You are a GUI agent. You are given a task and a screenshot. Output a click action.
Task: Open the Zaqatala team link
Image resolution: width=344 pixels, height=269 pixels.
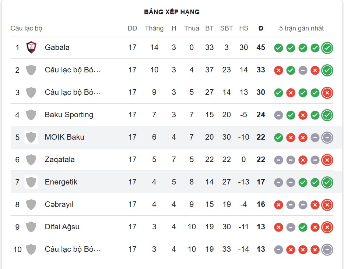[x=60, y=159]
